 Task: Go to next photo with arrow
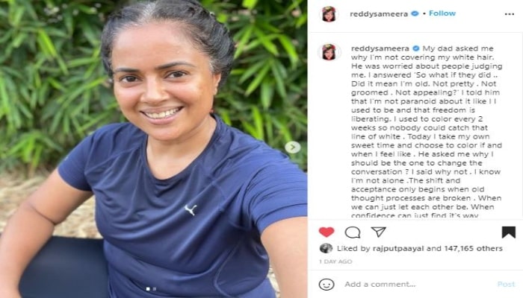[293, 147]
